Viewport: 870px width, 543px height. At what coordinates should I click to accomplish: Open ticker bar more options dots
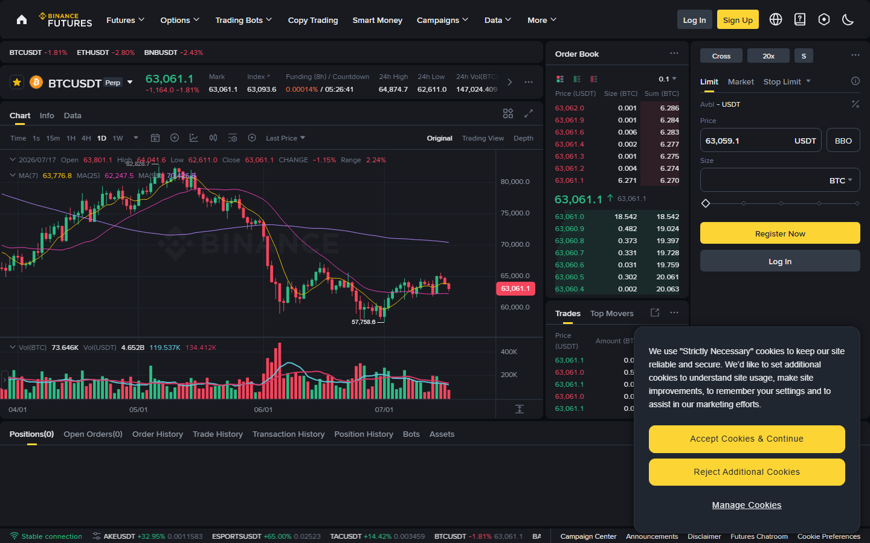pyautogui.click(x=529, y=82)
